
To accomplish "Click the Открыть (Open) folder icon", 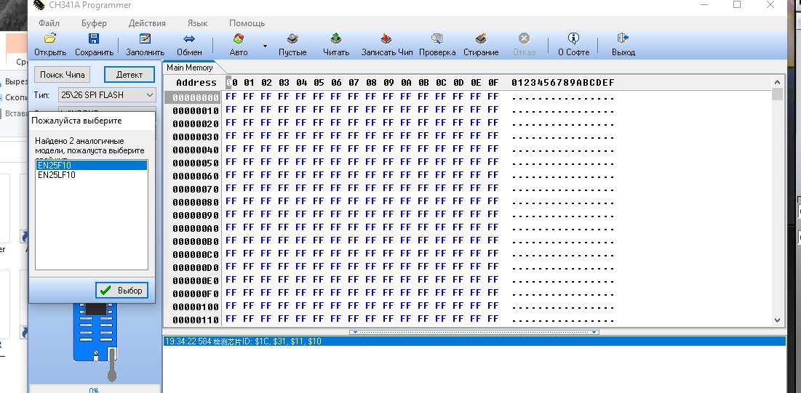I will (x=49, y=39).
